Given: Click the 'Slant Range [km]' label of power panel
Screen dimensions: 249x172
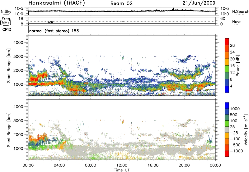Looking at the screenshot, I should click(9, 66).
